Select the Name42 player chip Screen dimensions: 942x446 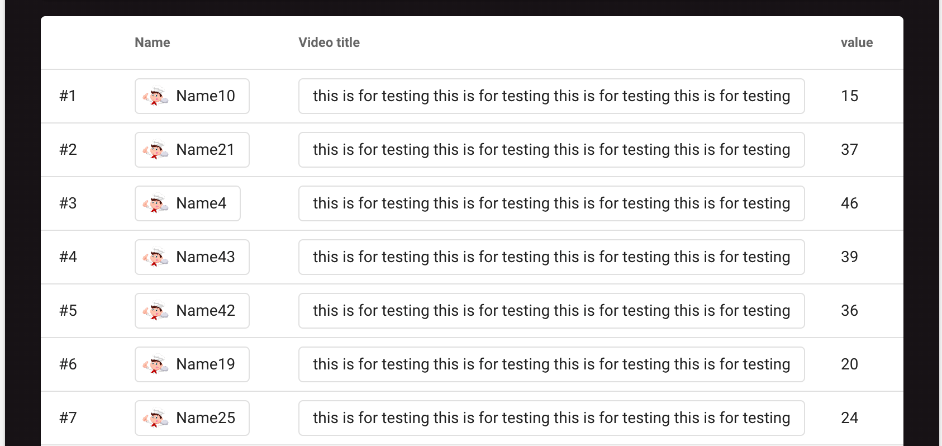pos(192,310)
